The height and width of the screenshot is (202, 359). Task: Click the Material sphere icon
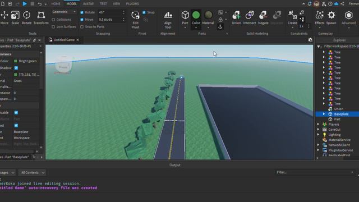coord(208,15)
